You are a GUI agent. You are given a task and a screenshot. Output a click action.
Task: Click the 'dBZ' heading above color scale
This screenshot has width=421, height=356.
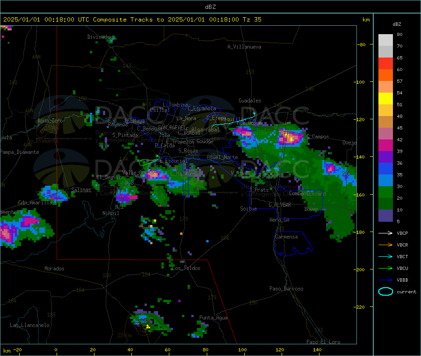[x=397, y=24]
